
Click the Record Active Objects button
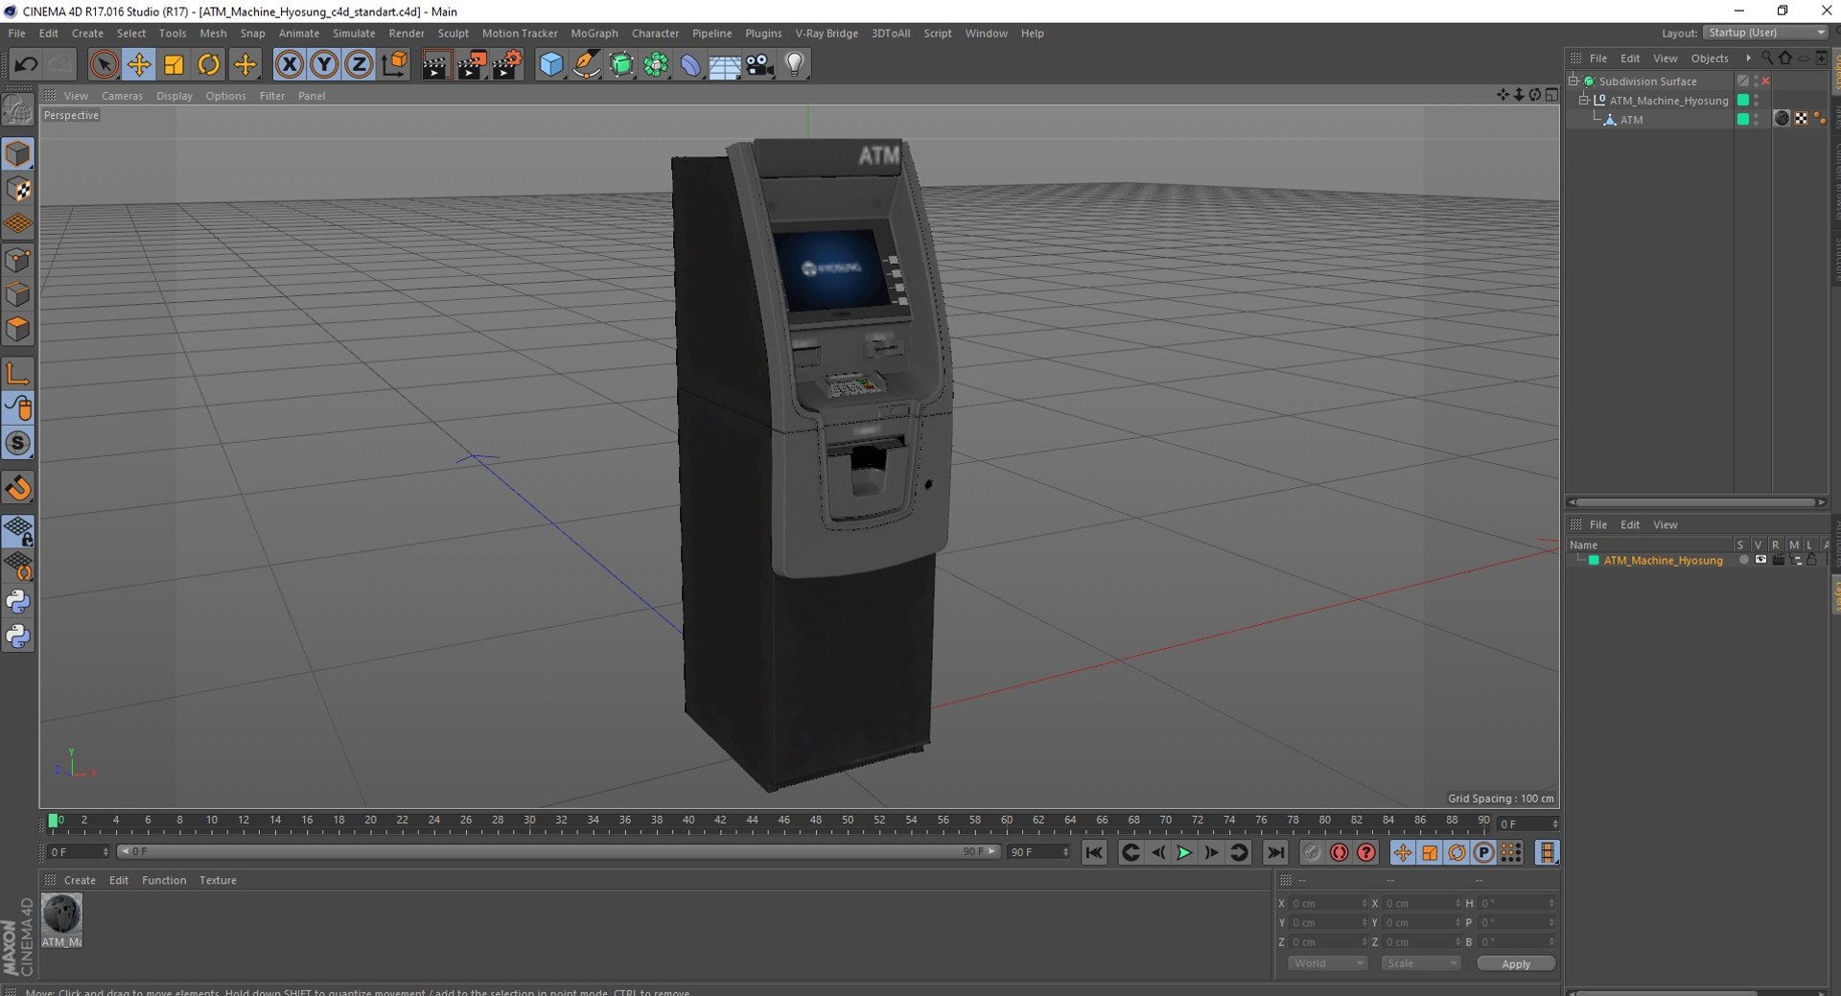[1313, 852]
